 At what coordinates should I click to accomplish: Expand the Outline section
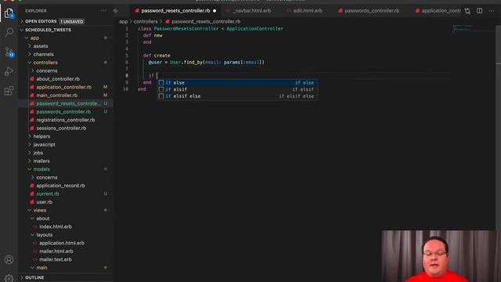tap(22, 277)
